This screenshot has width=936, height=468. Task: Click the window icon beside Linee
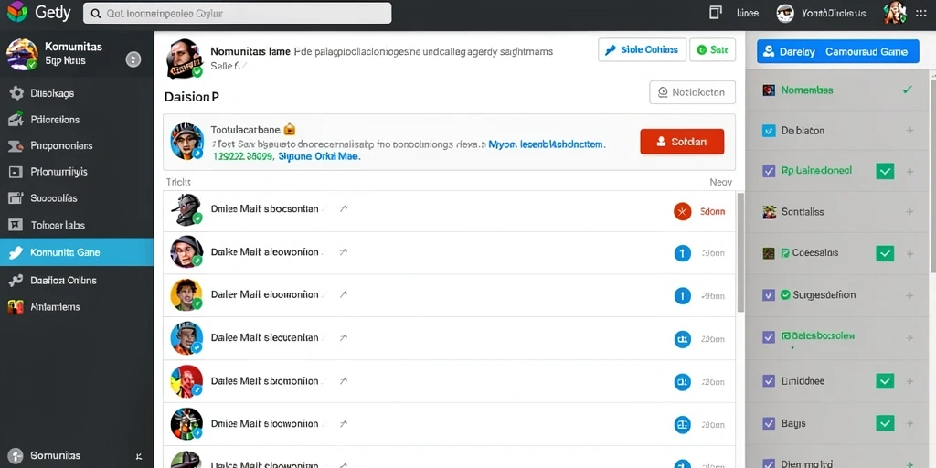pyautogui.click(x=715, y=13)
